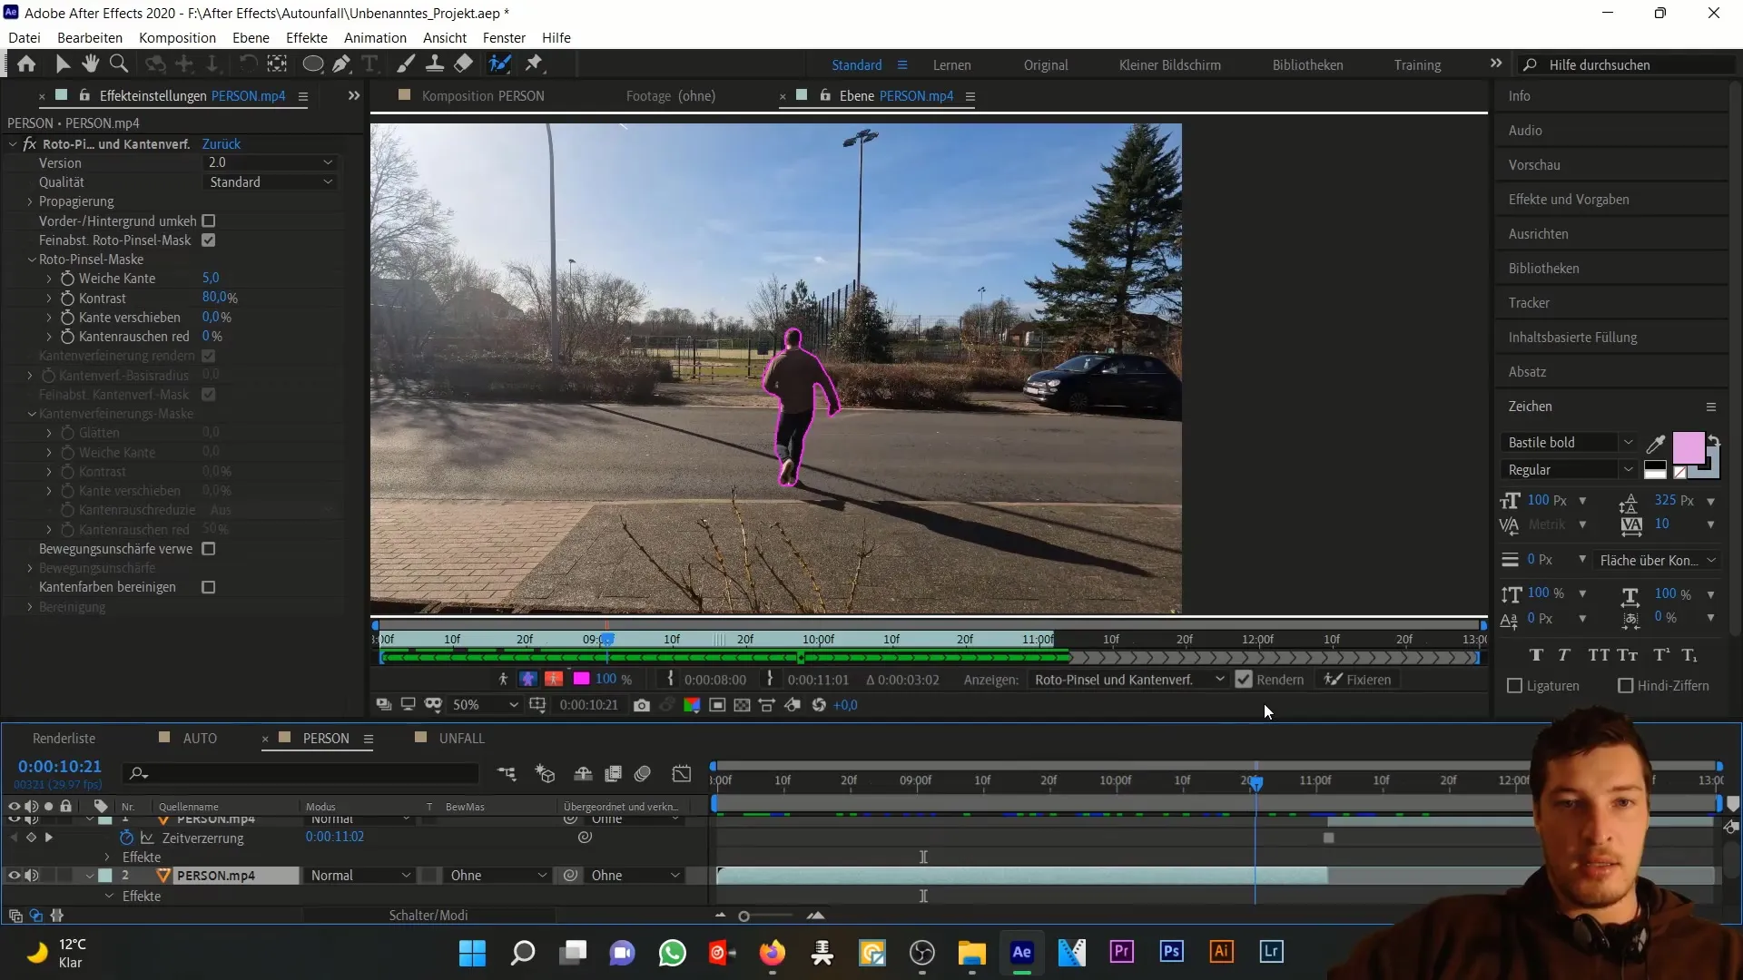Open the Effekte menu

coord(306,37)
